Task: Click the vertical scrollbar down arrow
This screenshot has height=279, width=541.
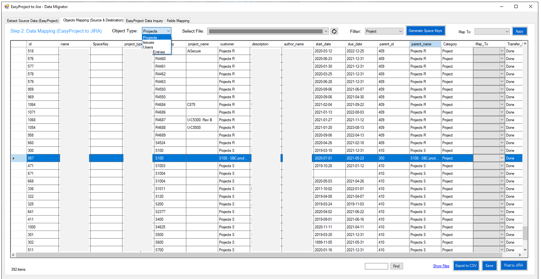Action: click(525, 250)
